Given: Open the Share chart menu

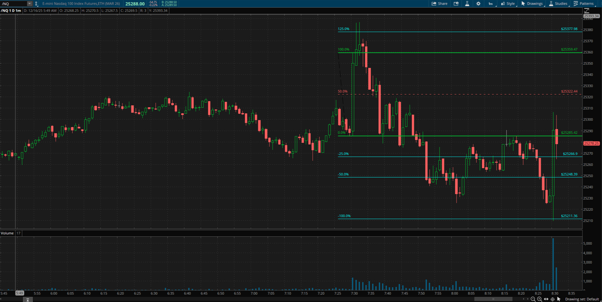Looking at the screenshot, I should (439, 4).
